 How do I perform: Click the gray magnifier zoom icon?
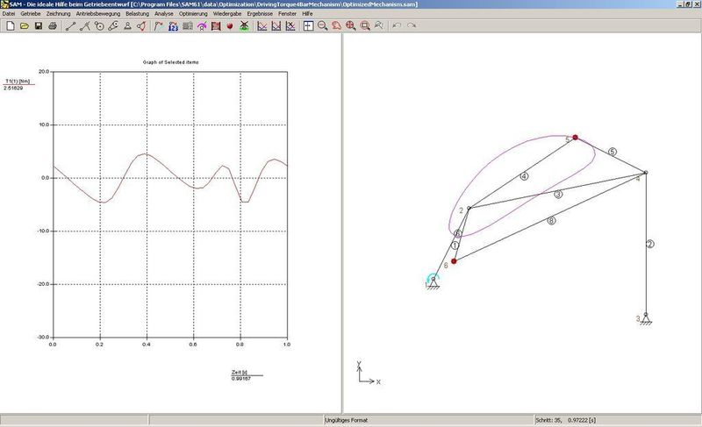click(x=379, y=26)
